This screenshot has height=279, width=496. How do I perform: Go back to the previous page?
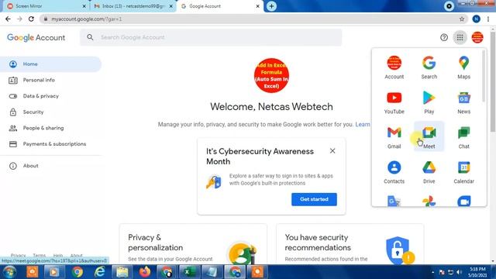[8, 19]
